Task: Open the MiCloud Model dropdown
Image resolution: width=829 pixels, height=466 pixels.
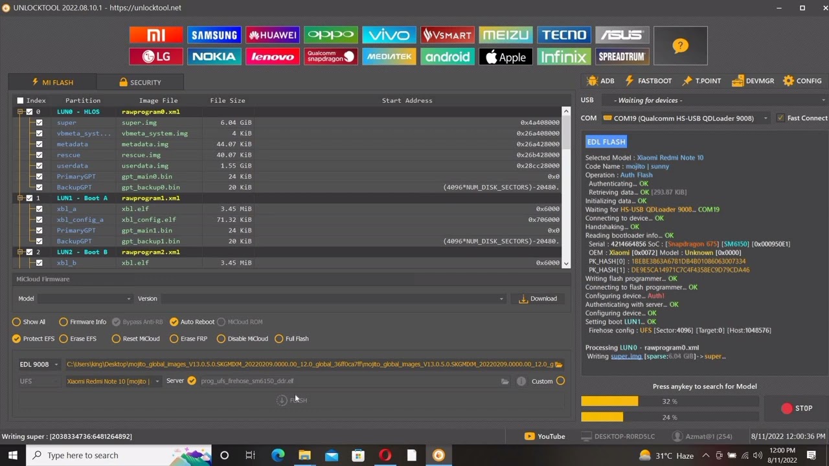Action: pyautogui.click(x=84, y=299)
